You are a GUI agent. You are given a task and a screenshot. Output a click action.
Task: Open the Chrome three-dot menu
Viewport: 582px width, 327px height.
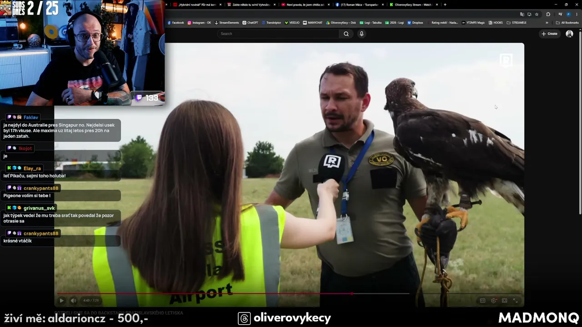[x=576, y=14]
